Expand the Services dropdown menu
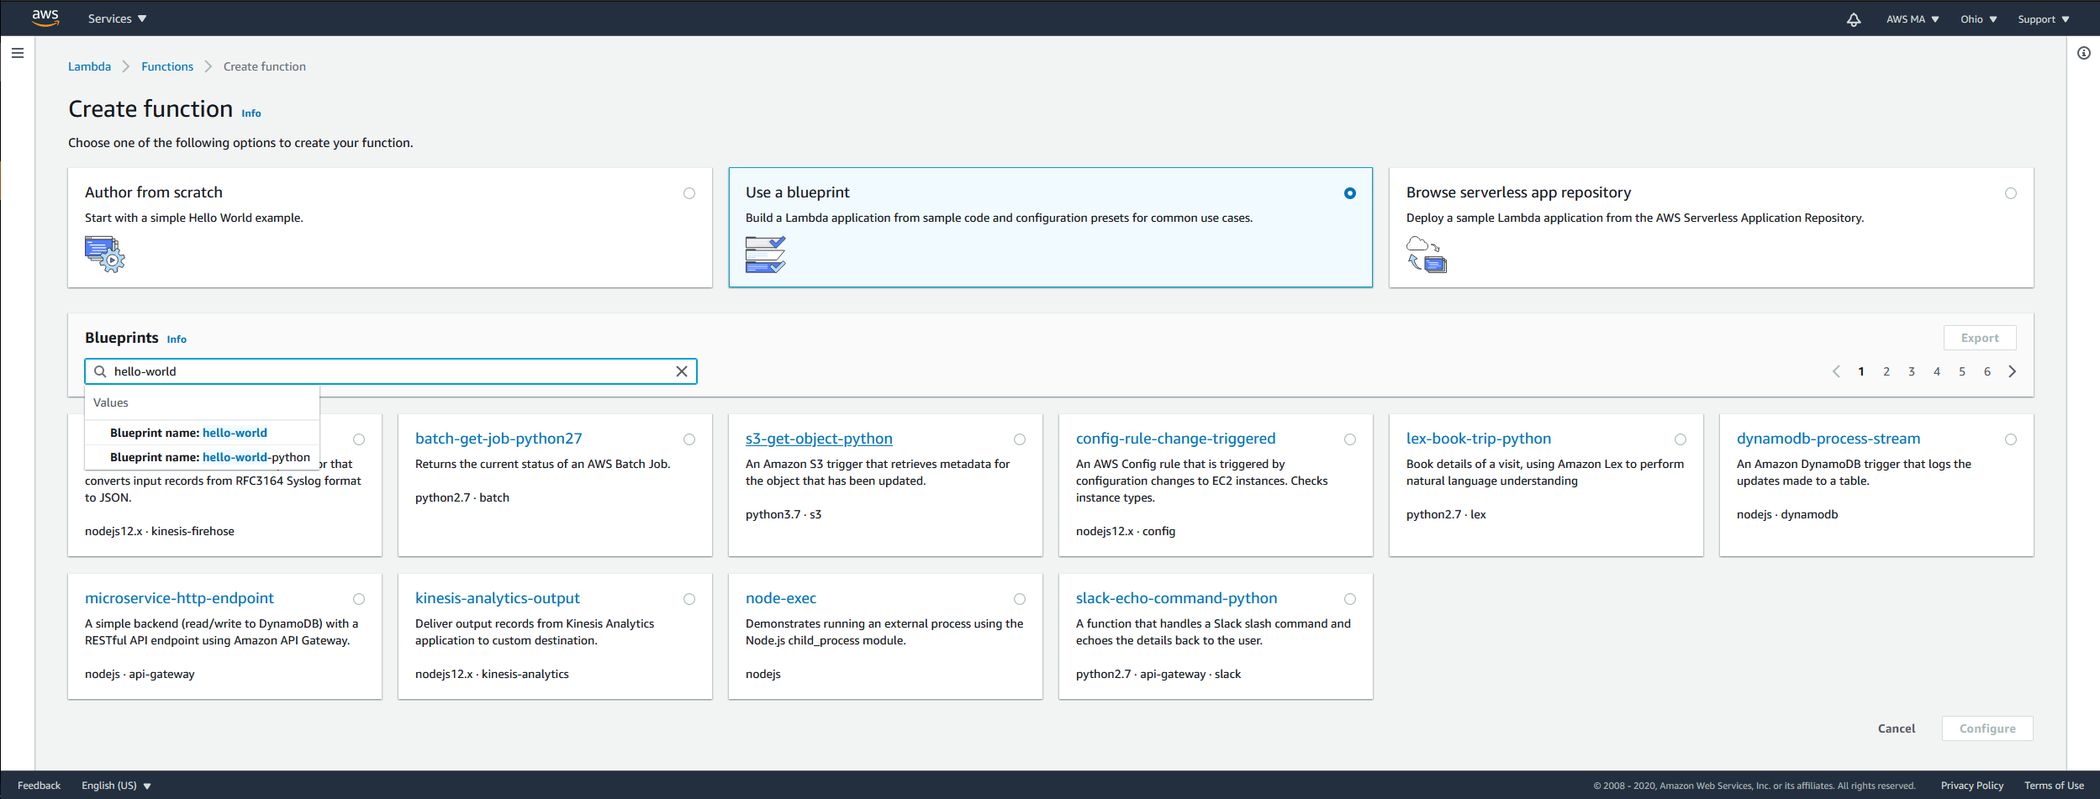Image resolution: width=2100 pixels, height=799 pixels. coord(117,18)
